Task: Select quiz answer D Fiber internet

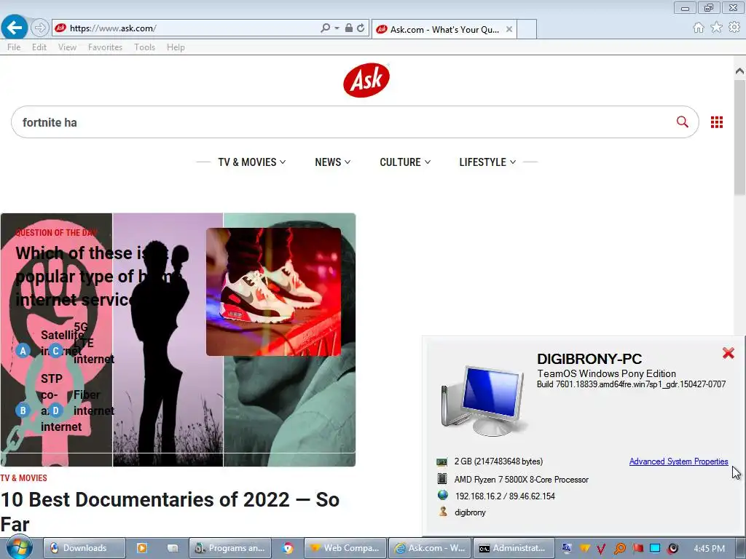Action: (x=55, y=411)
